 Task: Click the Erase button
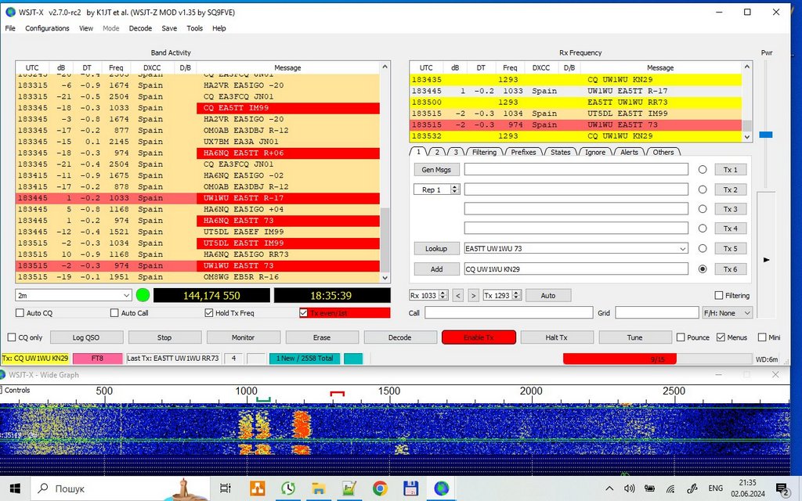[321, 337]
